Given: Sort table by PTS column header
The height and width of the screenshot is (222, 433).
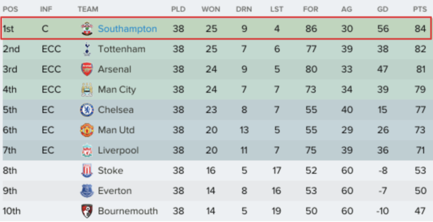Looking at the screenshot, I should 420,9.
